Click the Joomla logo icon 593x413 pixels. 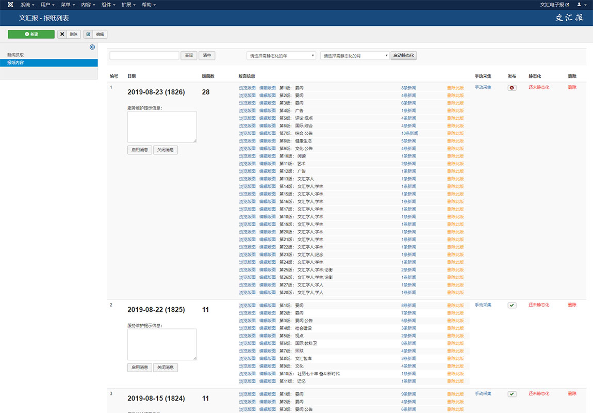point(10,5)
